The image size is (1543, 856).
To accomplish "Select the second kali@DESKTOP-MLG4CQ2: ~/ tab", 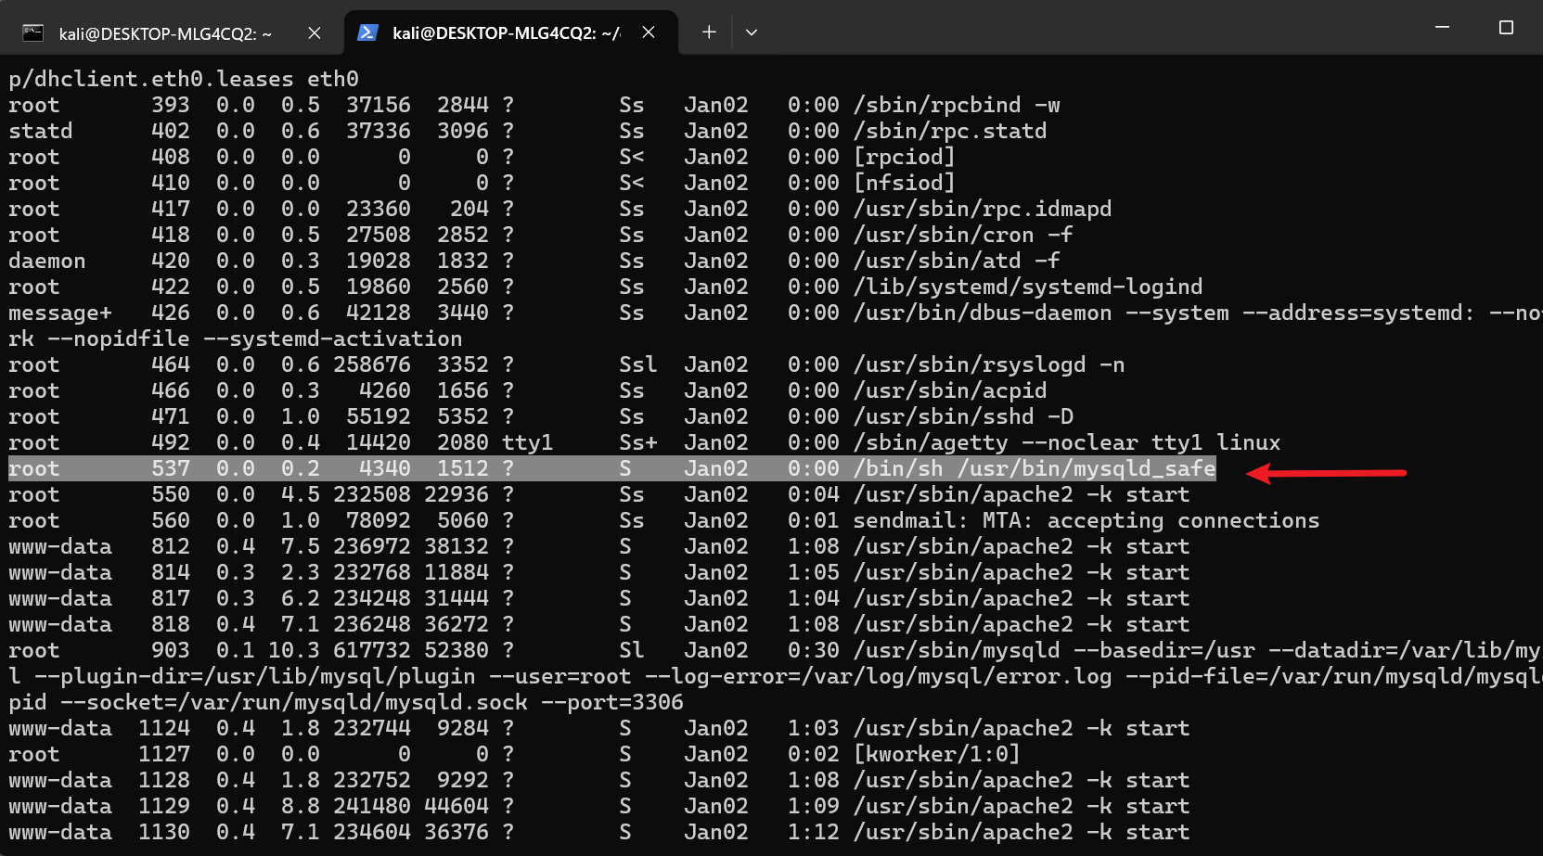I will 506,33.
